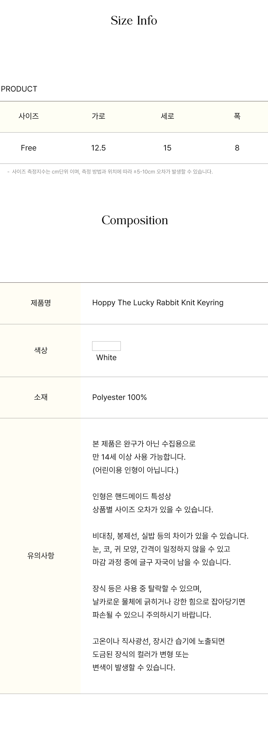Click the 색상 row label
Viewport: 268px width, 743px height.
click(x=40, y=350)
